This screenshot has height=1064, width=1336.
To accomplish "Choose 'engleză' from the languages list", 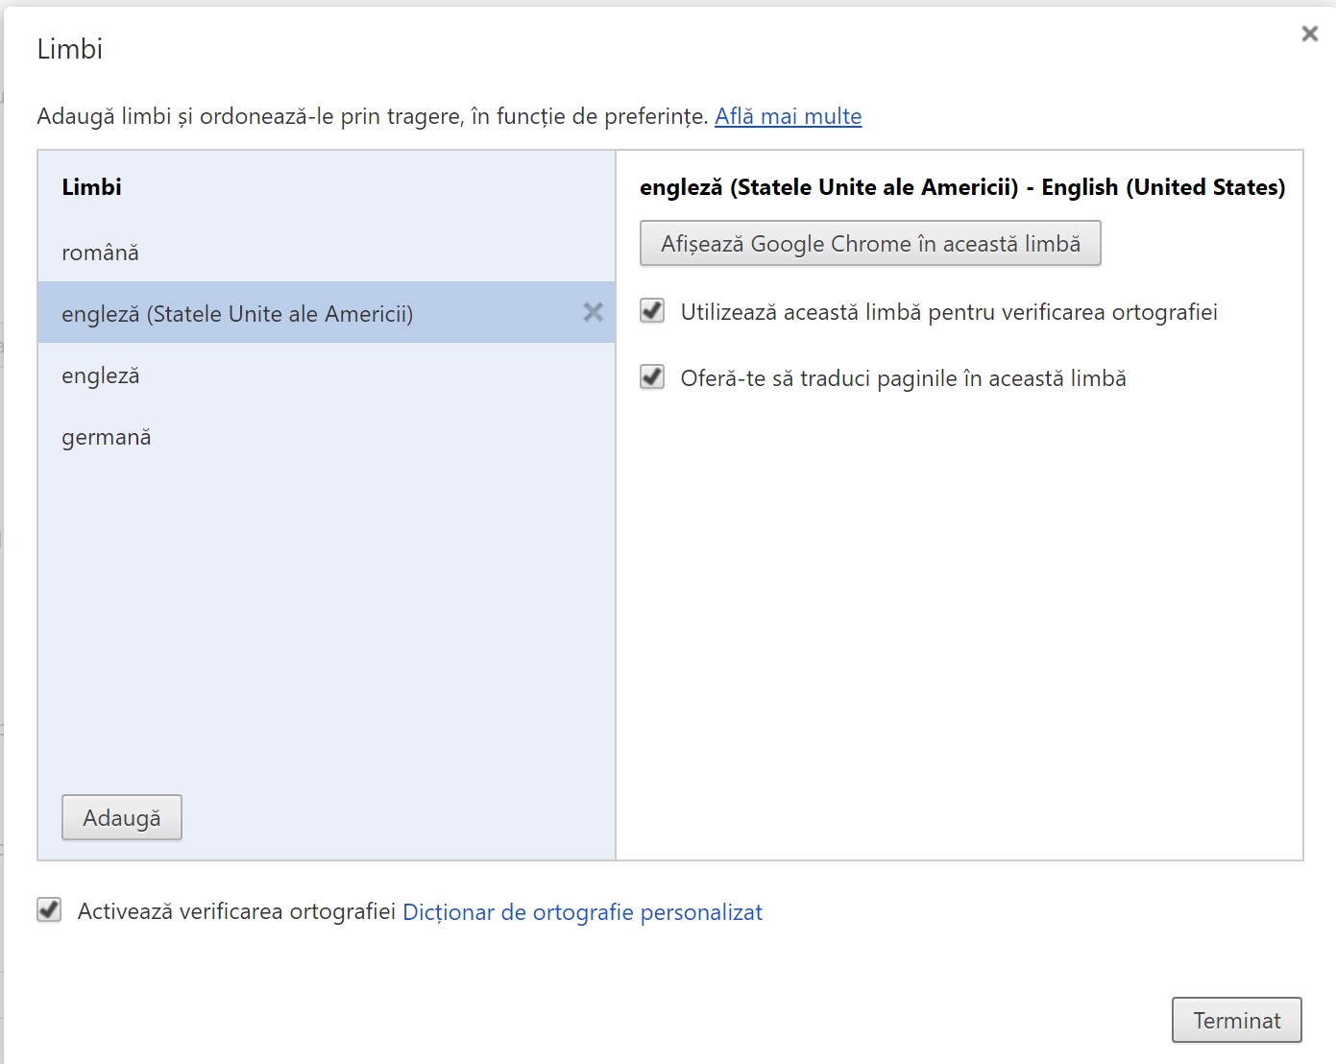I will click(101, 375).
